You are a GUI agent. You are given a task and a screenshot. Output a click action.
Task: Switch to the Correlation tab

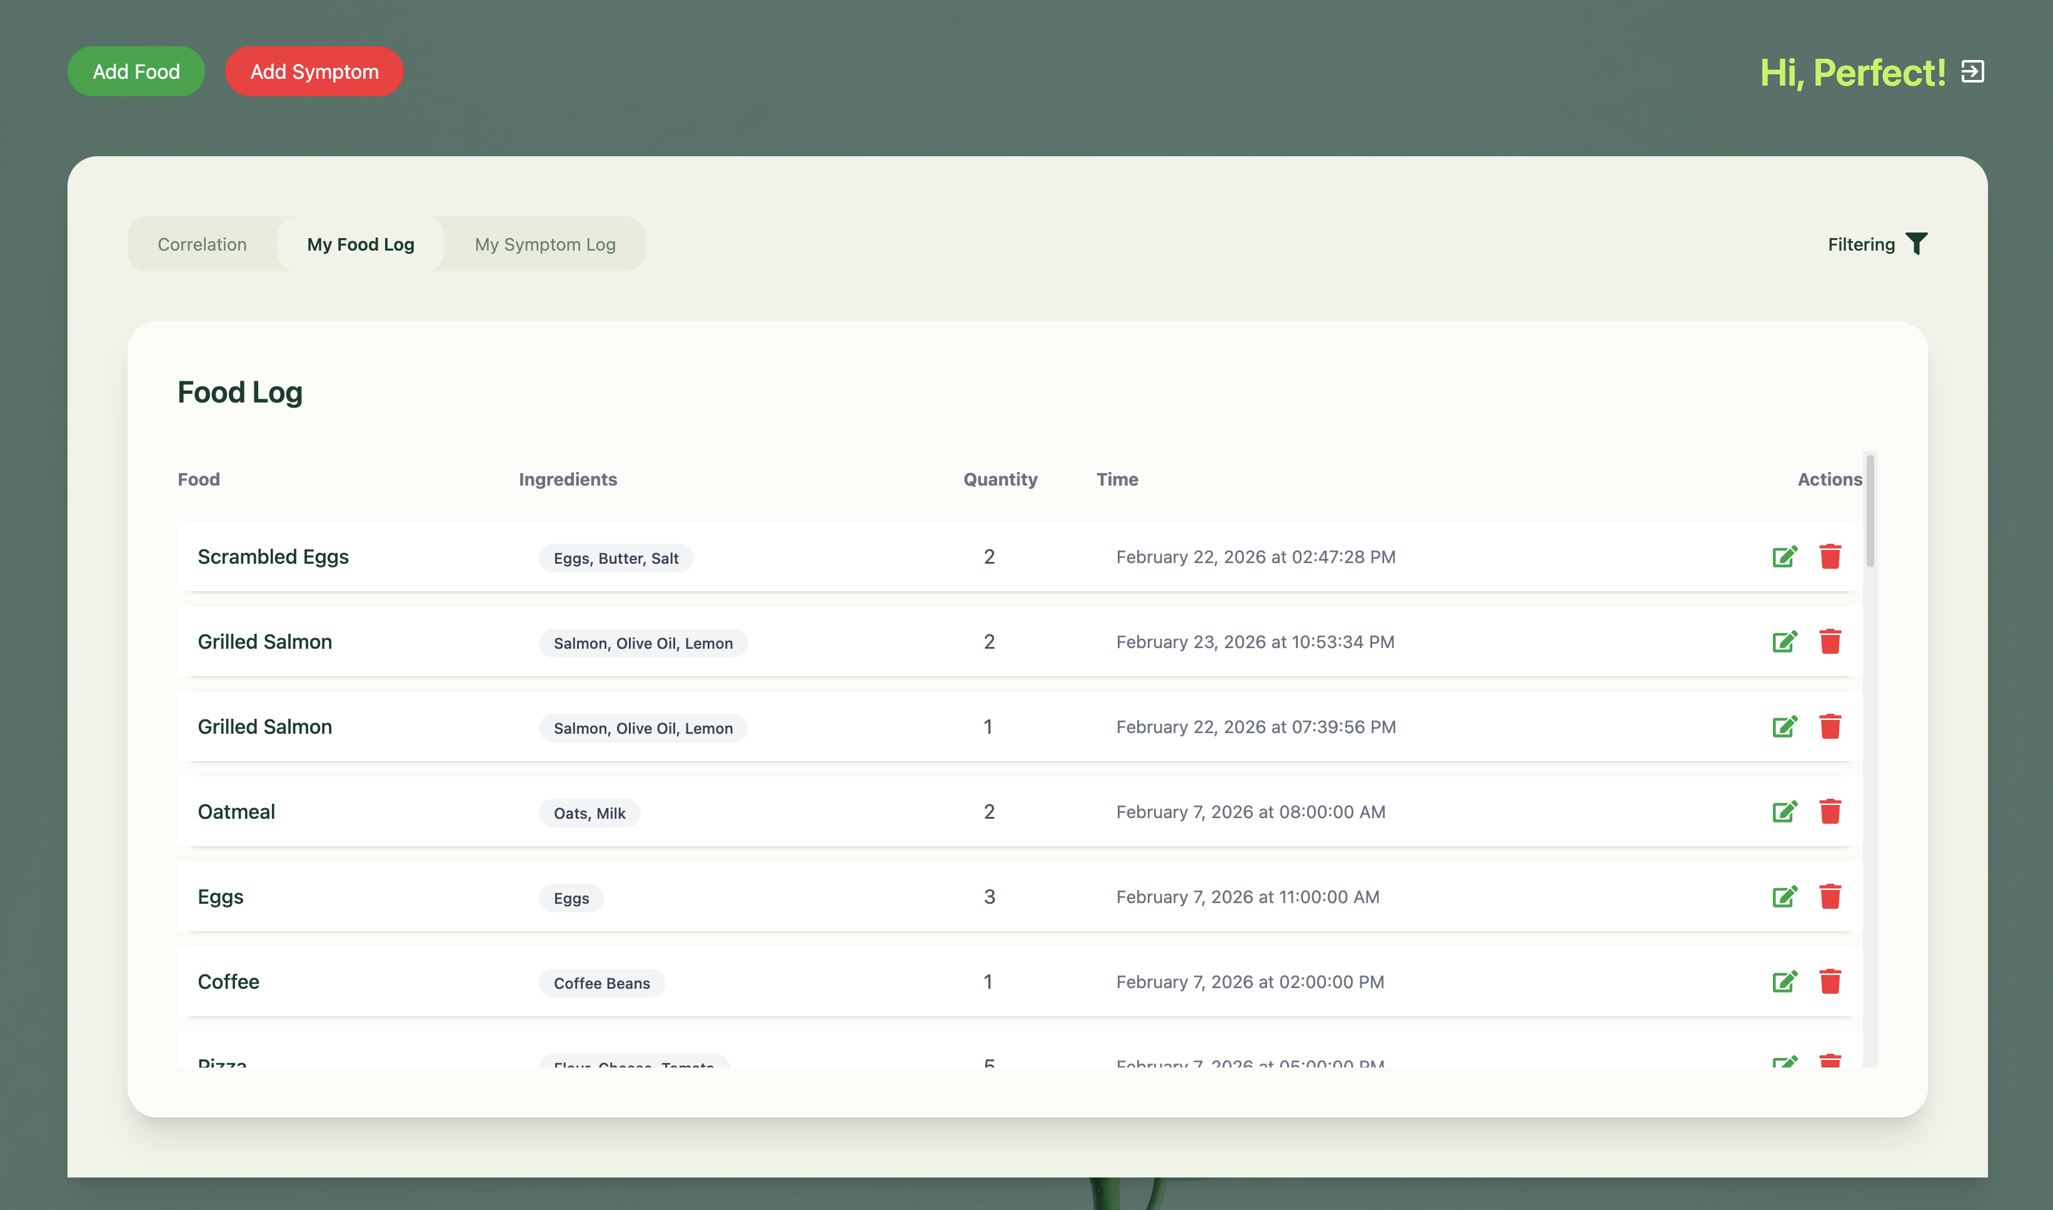click(x=202, y=244)
